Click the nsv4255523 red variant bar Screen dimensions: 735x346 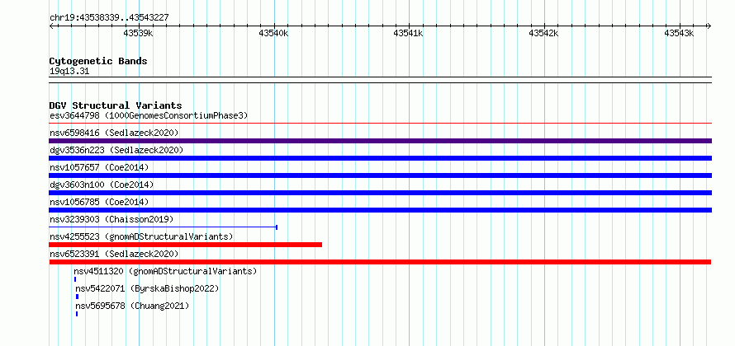[x=186, y=245]
